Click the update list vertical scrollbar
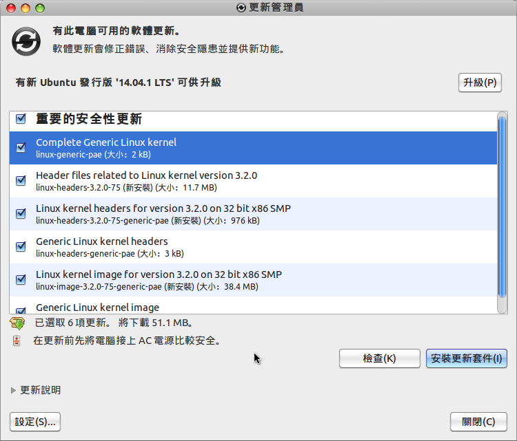This screenshot has width=517, height=441. pyautogui.click(x=502, y=206)
